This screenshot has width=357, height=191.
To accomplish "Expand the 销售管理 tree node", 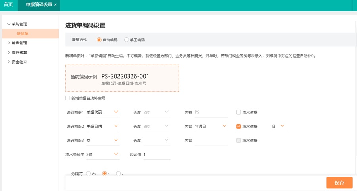I will click(x=9, y=43).
